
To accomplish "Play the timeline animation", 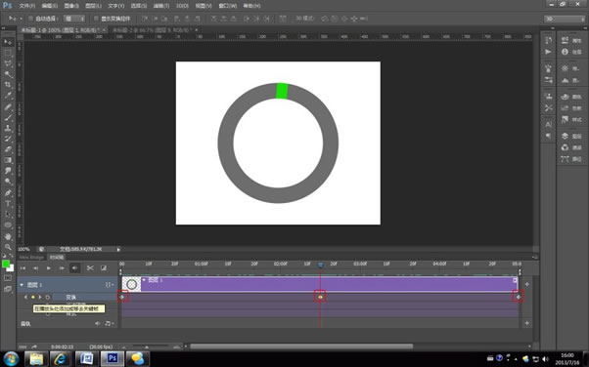I will tap(49, 267).
